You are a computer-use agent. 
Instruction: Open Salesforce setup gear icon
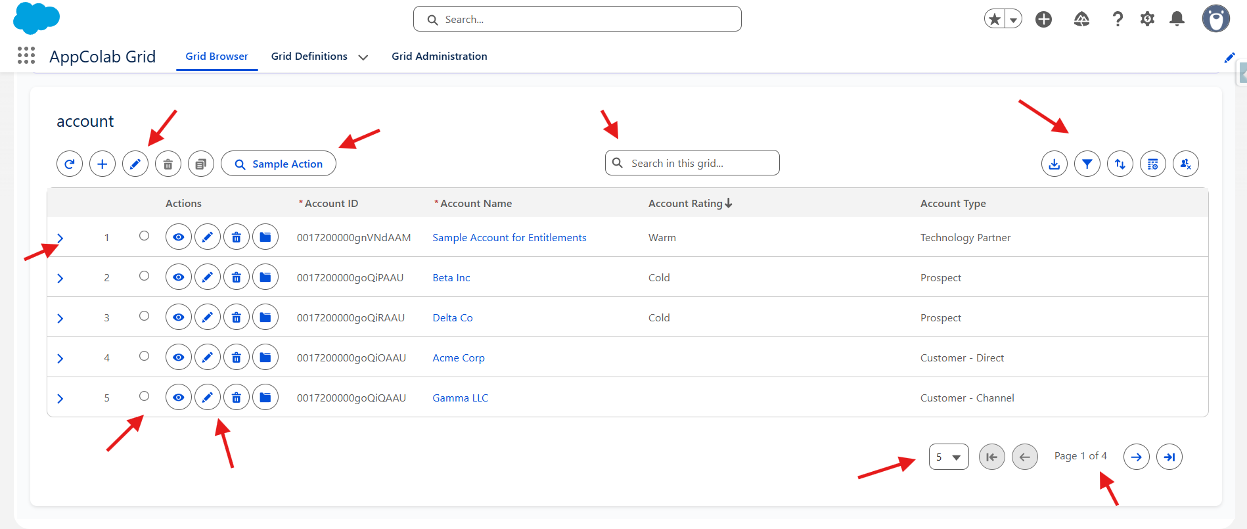(x=1147, y=19)
